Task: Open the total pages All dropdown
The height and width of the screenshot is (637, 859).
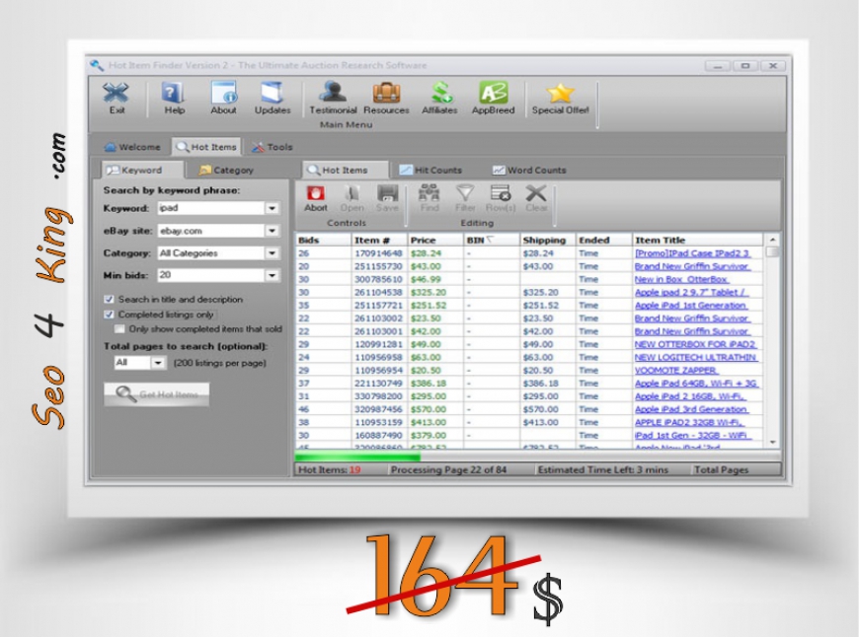Action: [158, 363]
